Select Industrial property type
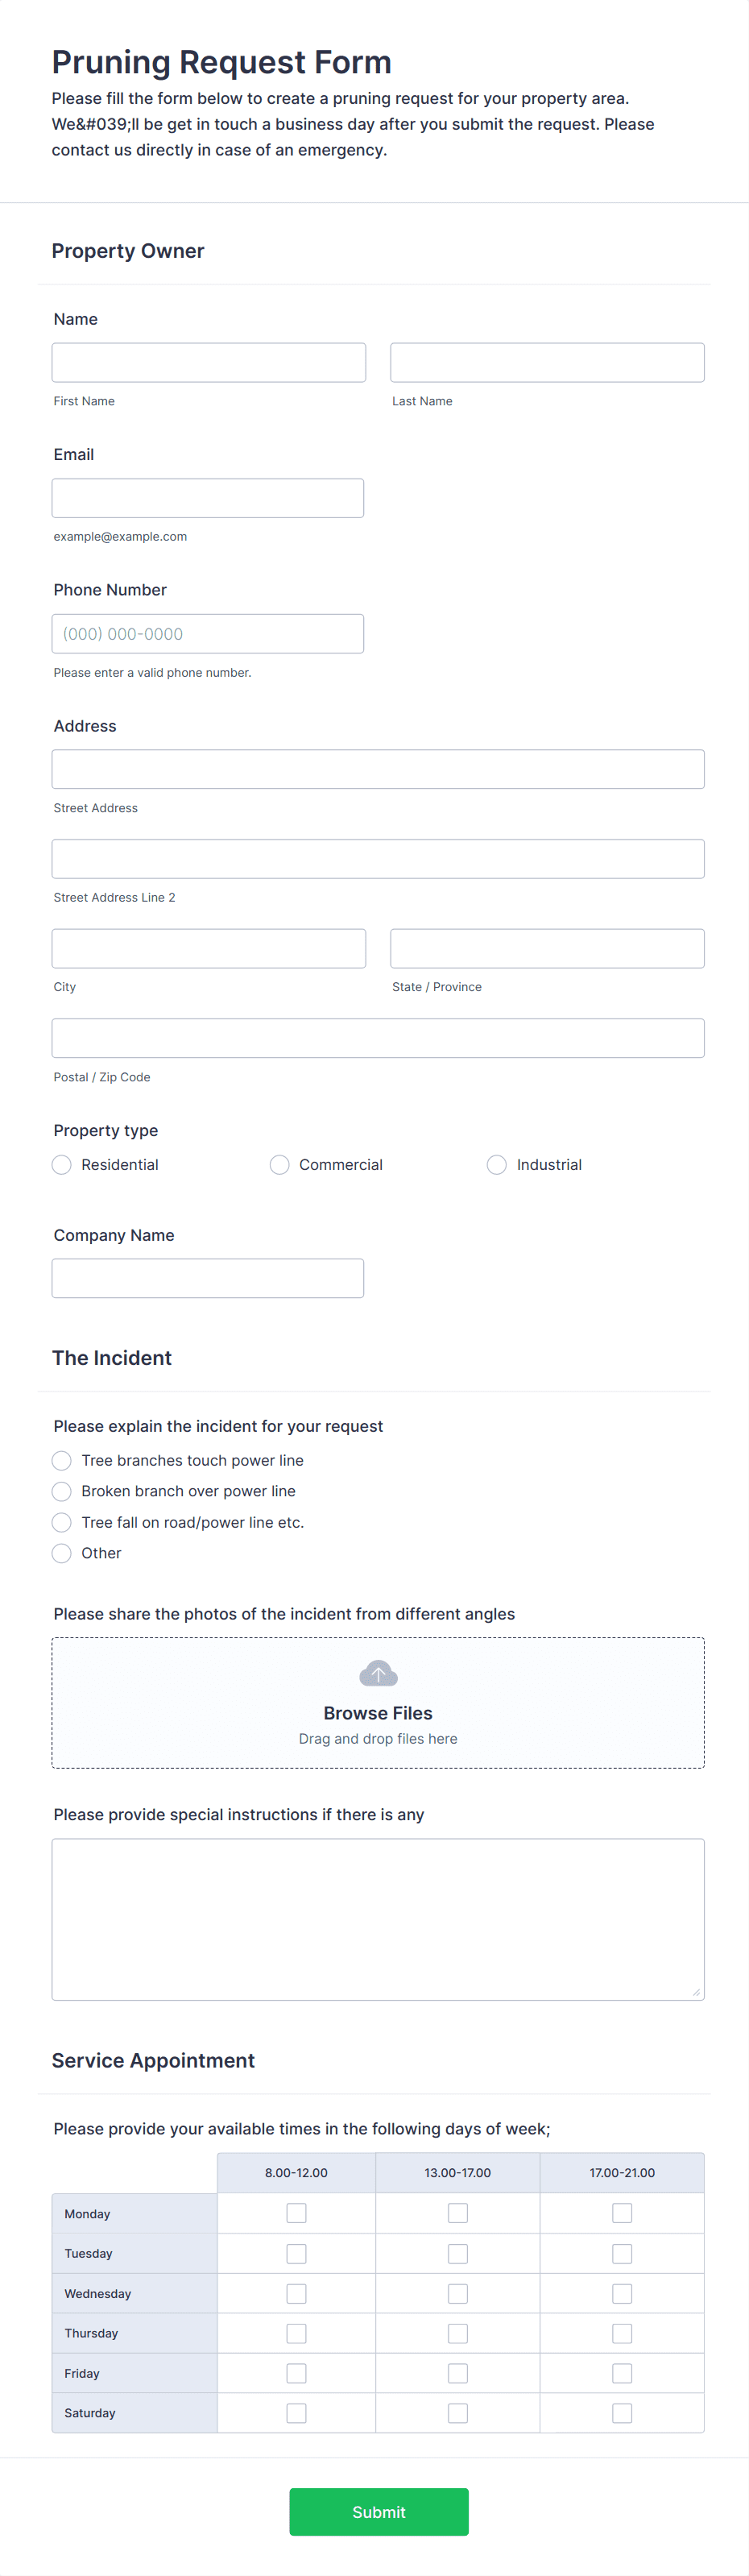The height and width of the screenshot is (2576, 749). click(497, 1164)
